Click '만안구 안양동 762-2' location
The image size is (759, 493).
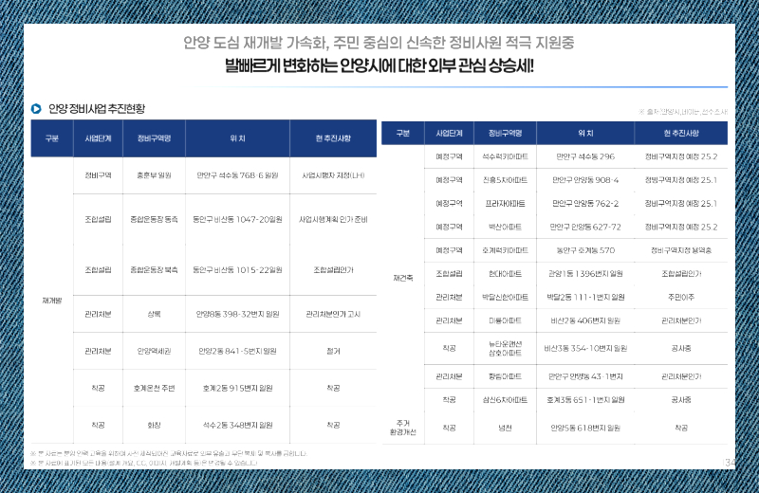coord(585,203)
